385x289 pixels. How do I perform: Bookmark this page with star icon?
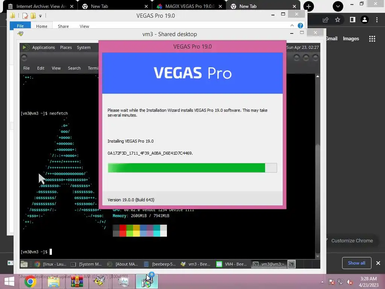338,20
